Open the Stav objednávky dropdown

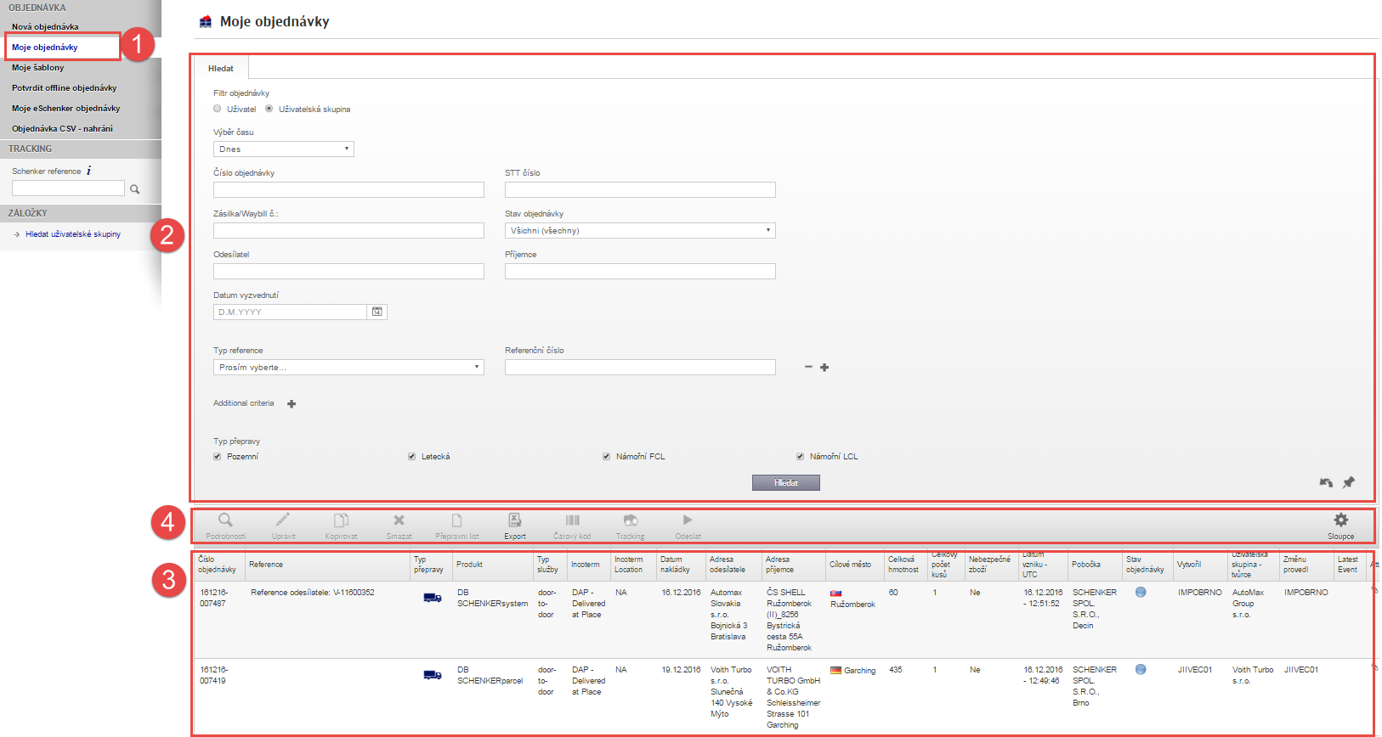coord(640,230)
